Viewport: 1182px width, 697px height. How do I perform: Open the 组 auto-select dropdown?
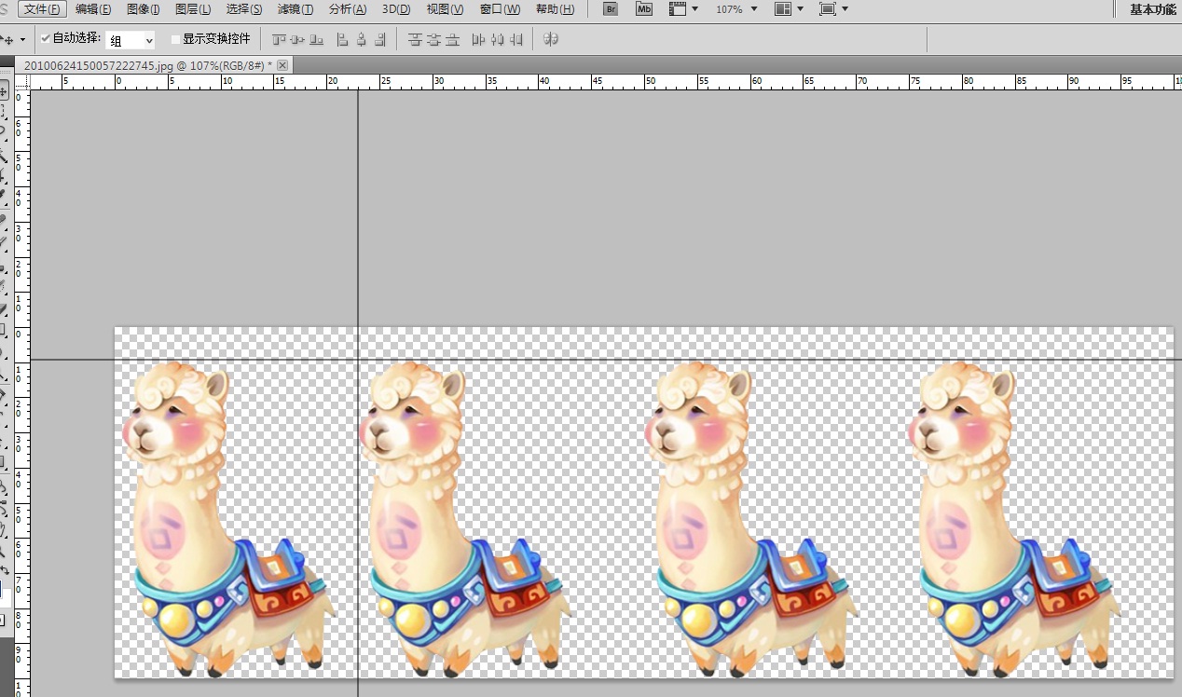[x=131, y=40]
